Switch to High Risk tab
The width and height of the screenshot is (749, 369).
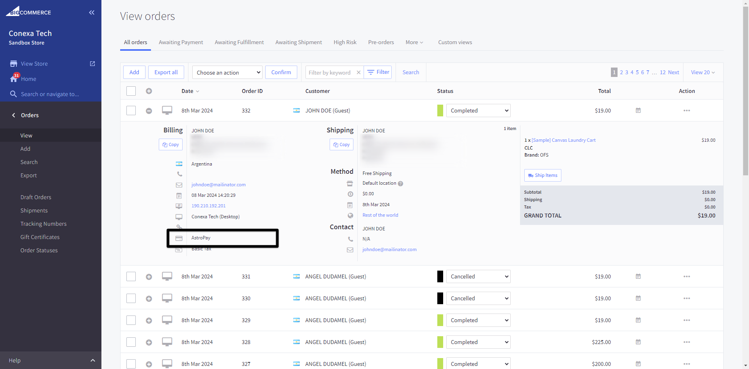(x=345, y=42)
